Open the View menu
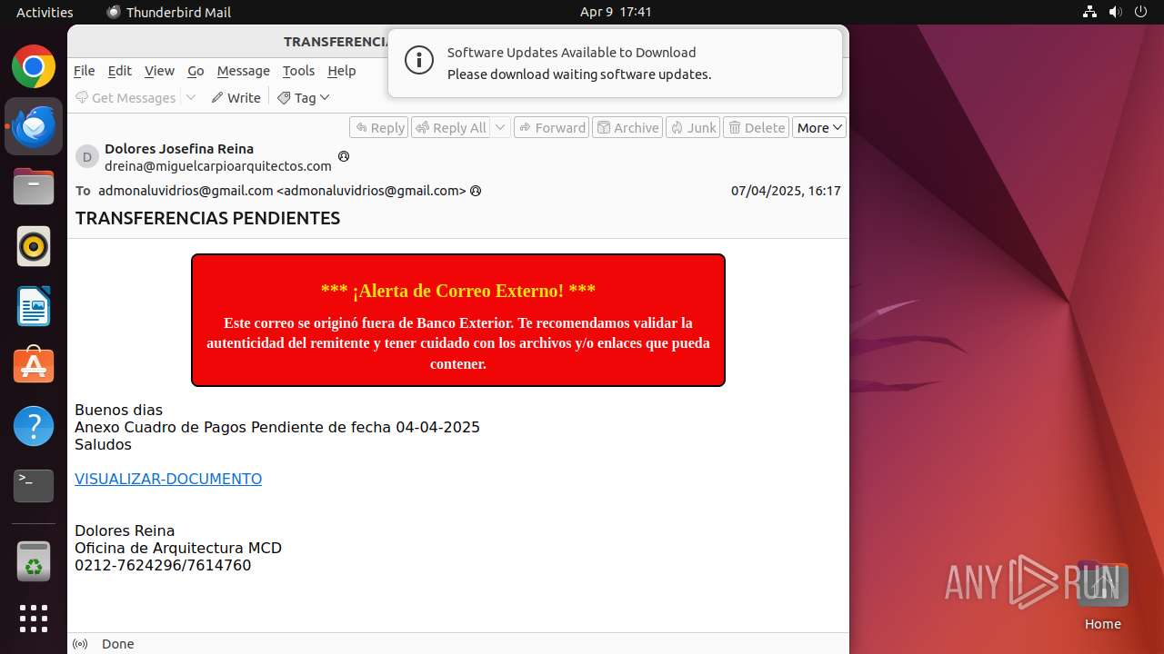Screen dimensions: 1164x654 point(159,71)
